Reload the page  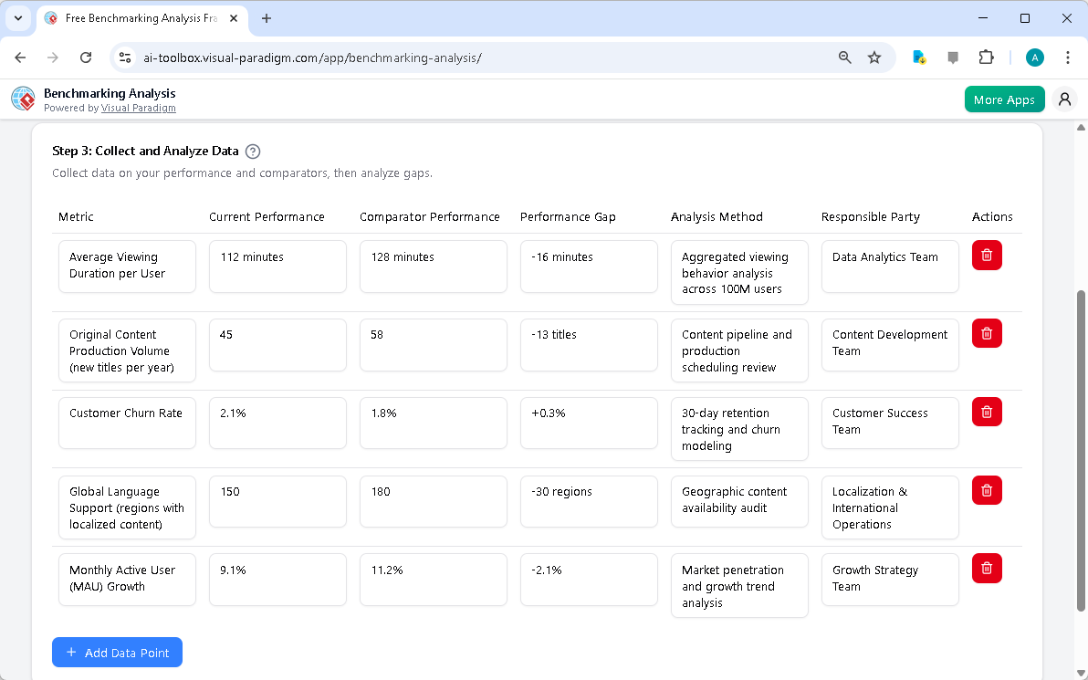(86, 57)
